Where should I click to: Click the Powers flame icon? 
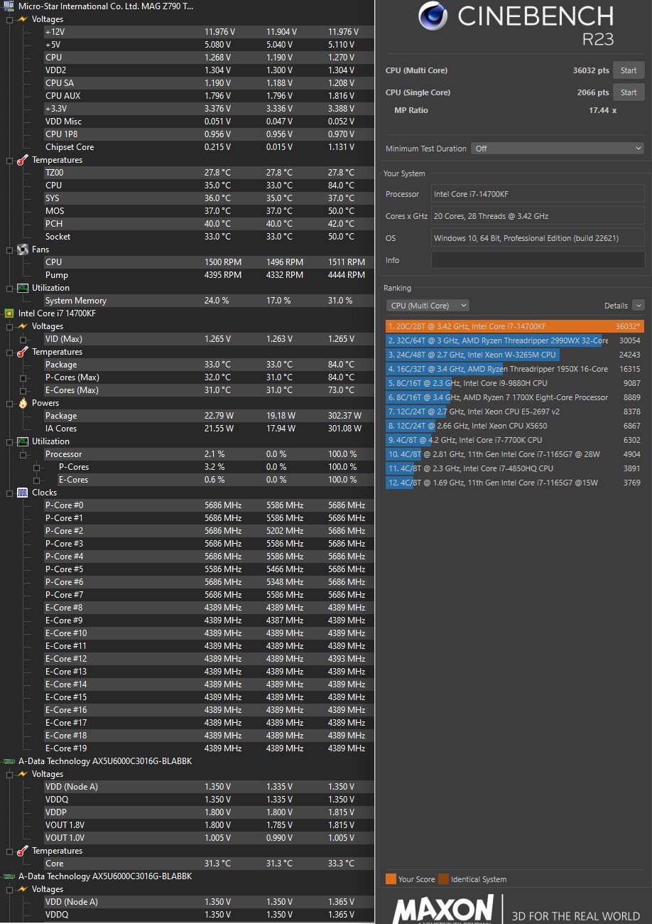pyautogui.click(x=22, y=403)
